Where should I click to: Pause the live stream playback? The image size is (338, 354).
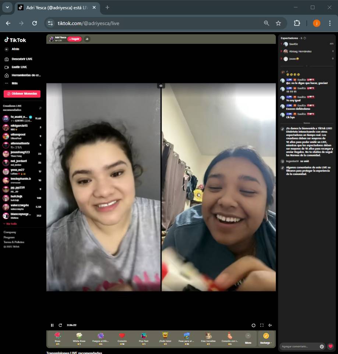(x=52, y=325)
